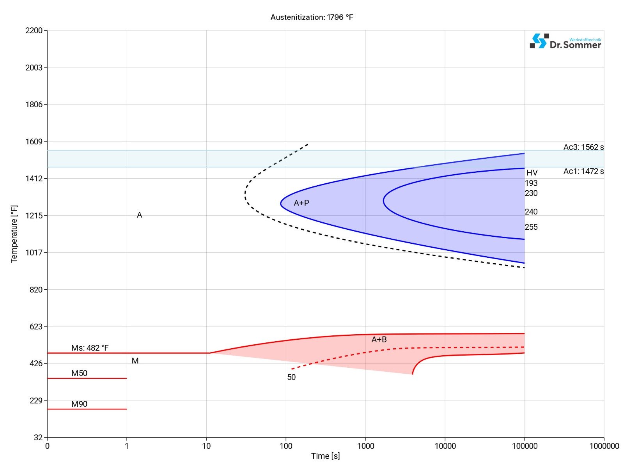Select the A+P region label
Viewport: 624px width, 468px height.
click(x=301, y=203)
